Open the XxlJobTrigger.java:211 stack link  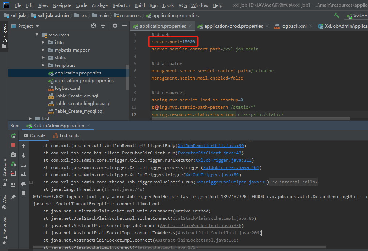pyautogui.click(x=224, y=160)
